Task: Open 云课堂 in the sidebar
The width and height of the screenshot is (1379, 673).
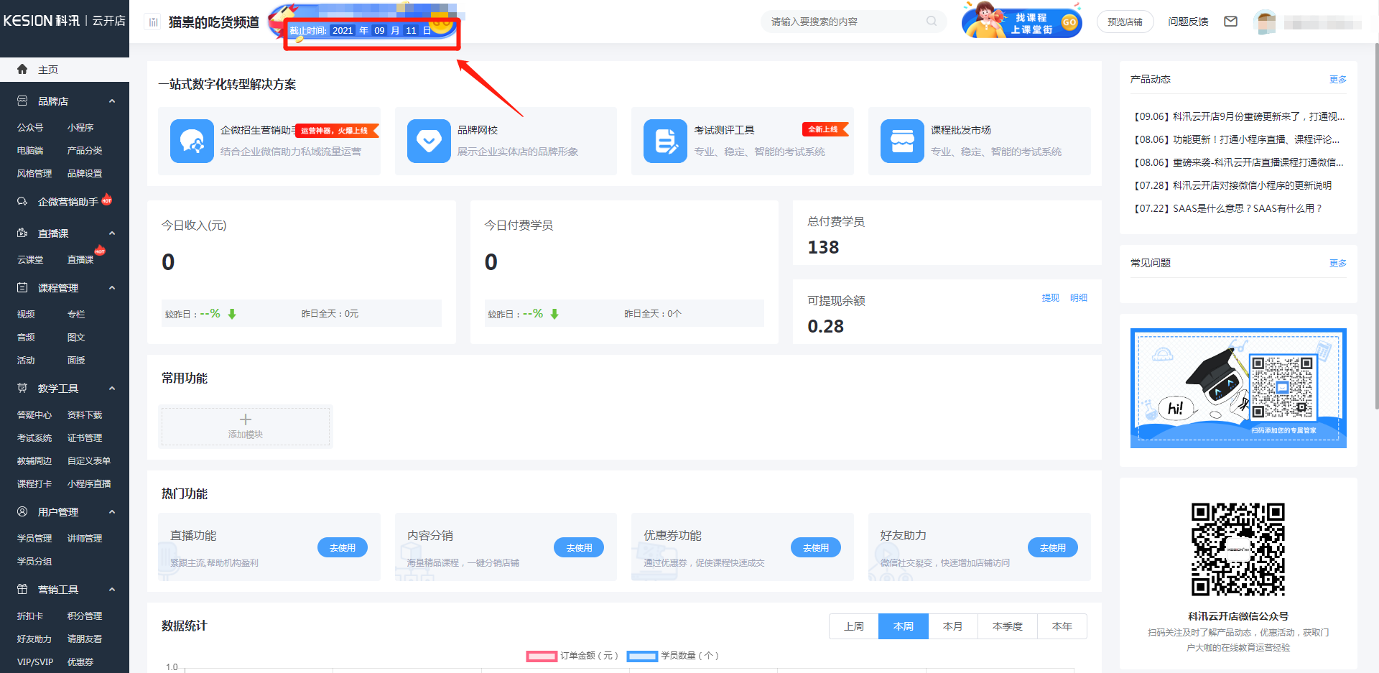Action: point(30,259)
